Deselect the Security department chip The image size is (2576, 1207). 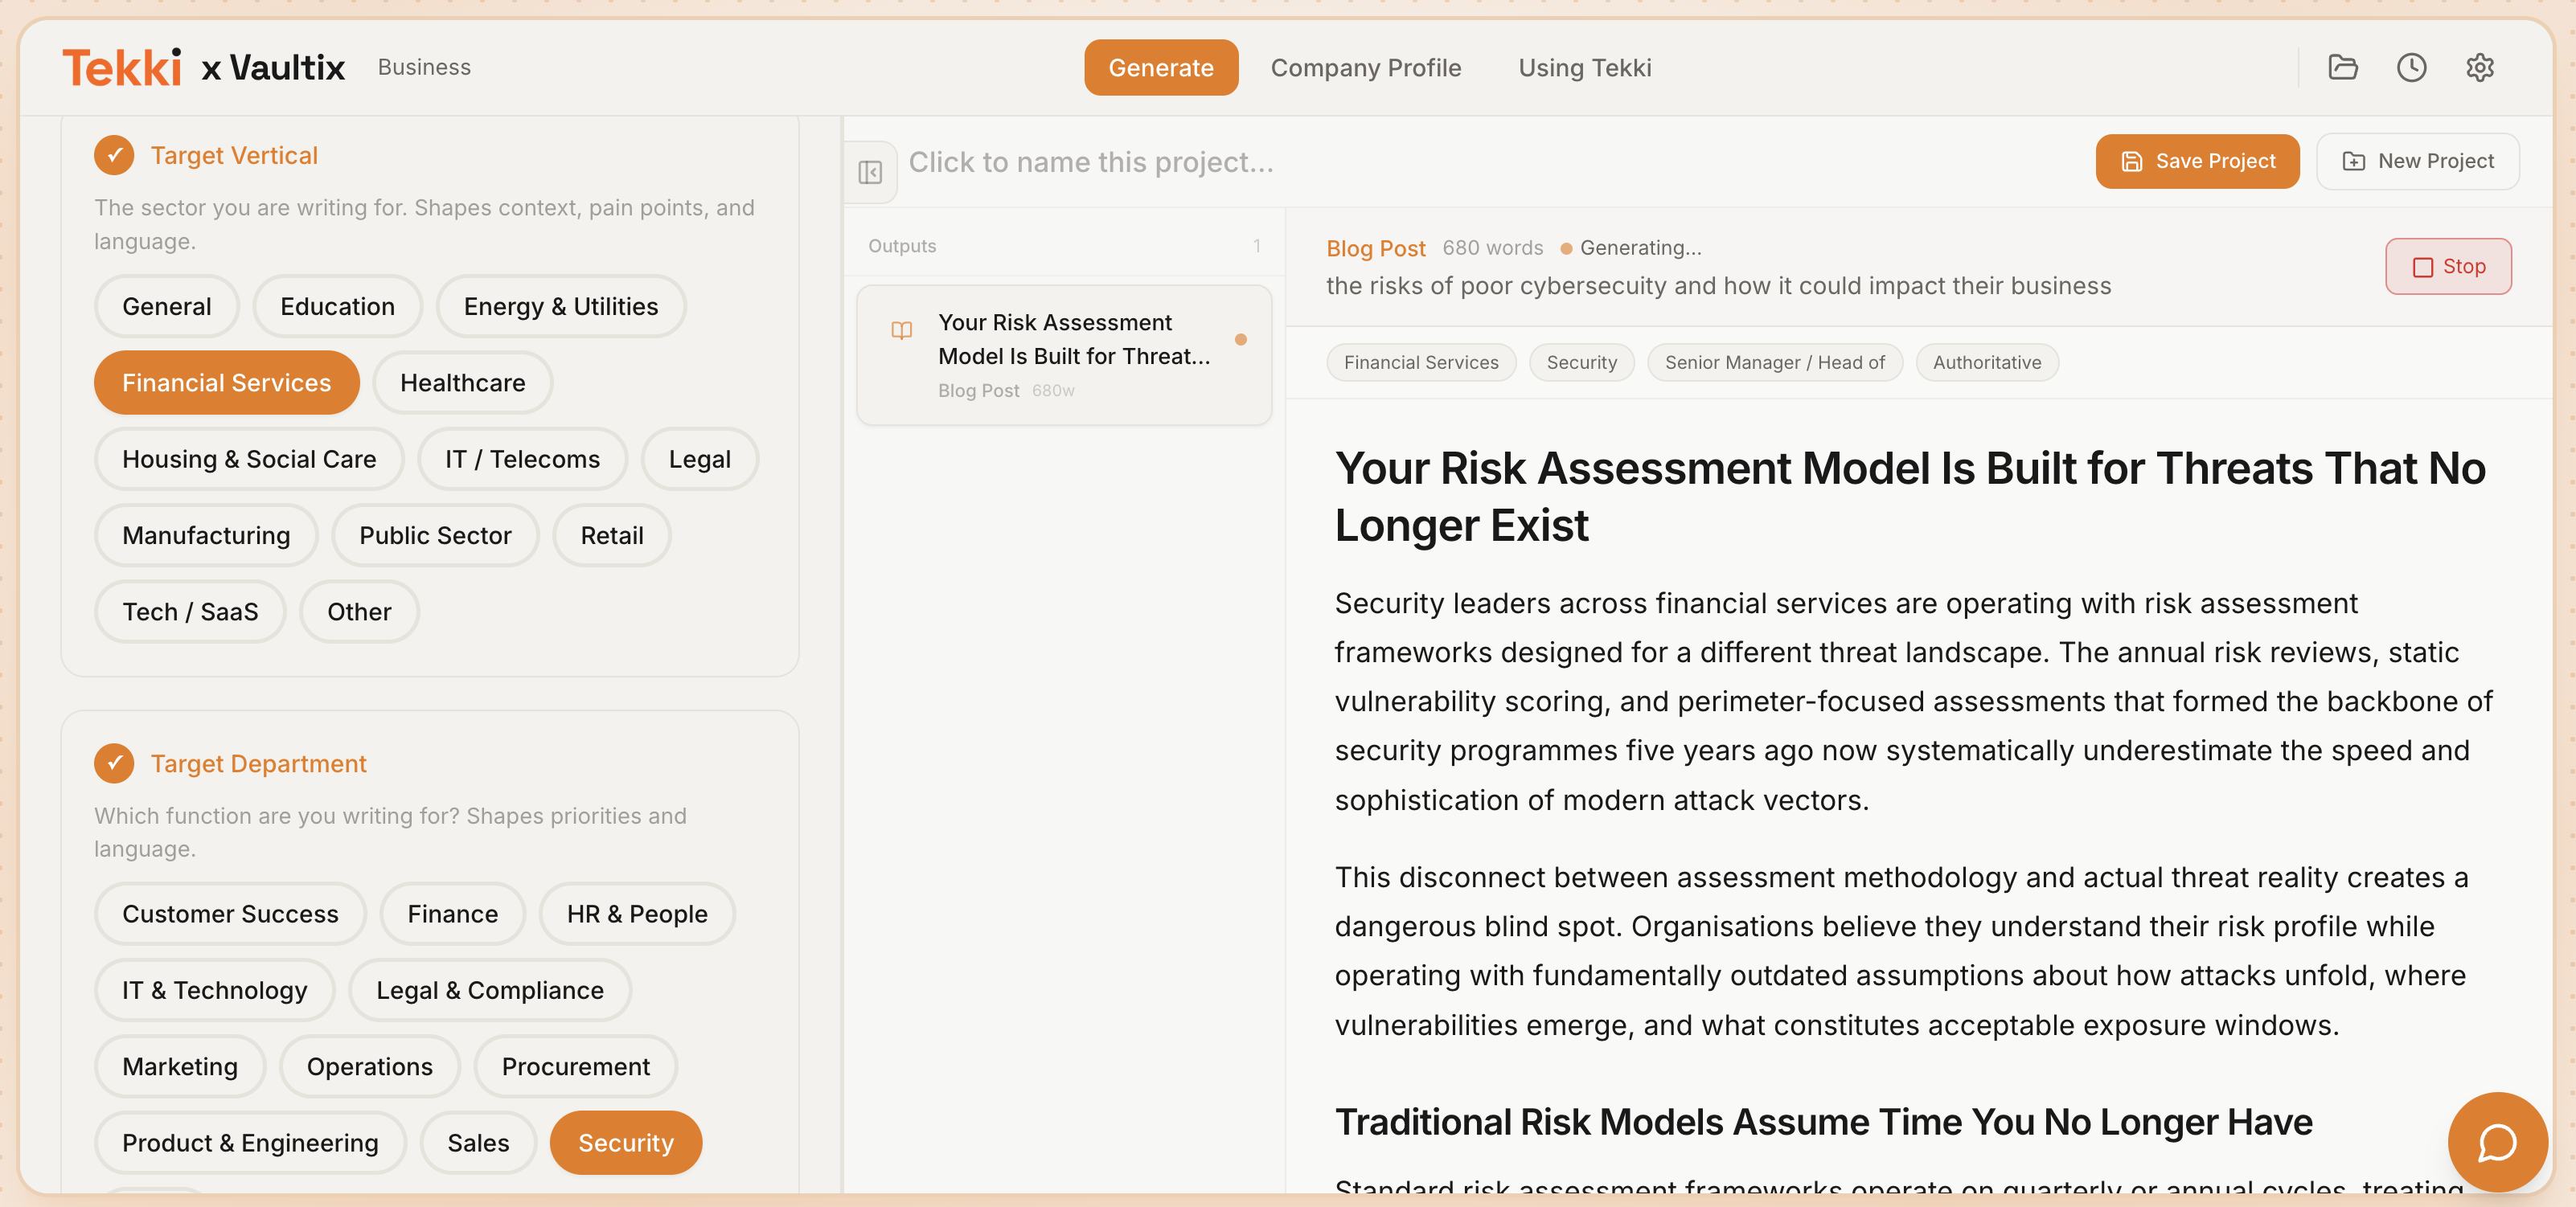625,1142
